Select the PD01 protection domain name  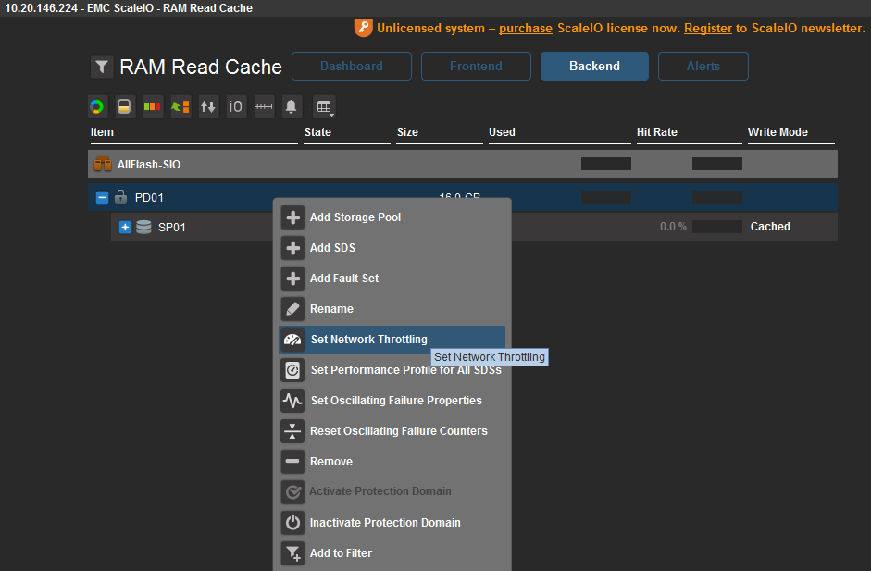tap(149, 198)
